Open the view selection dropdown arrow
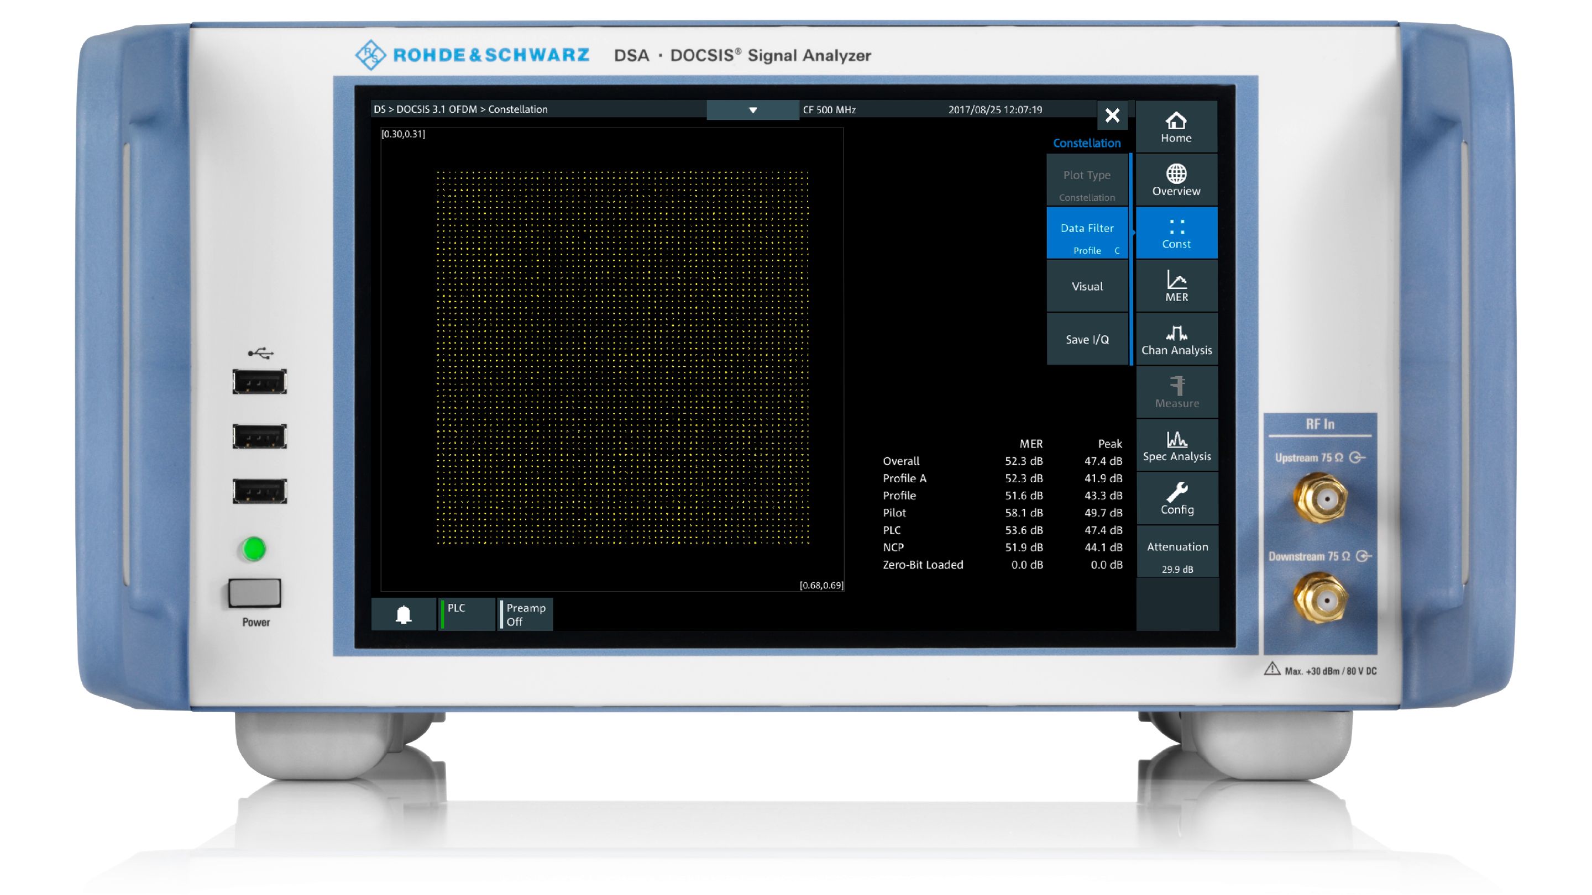1592x895 pixels. pos(752,109)
